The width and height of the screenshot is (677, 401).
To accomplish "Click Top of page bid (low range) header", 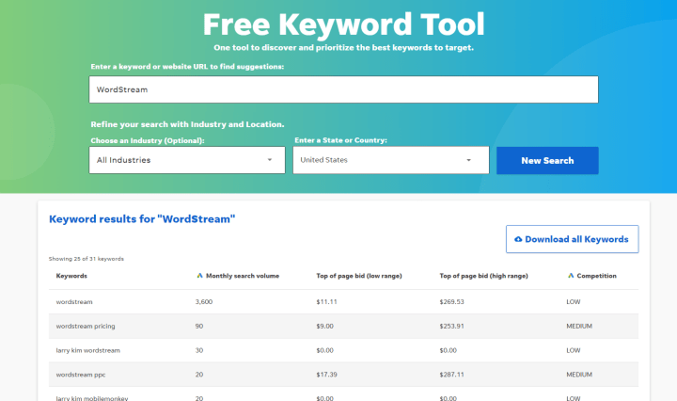I will (359, 276).
